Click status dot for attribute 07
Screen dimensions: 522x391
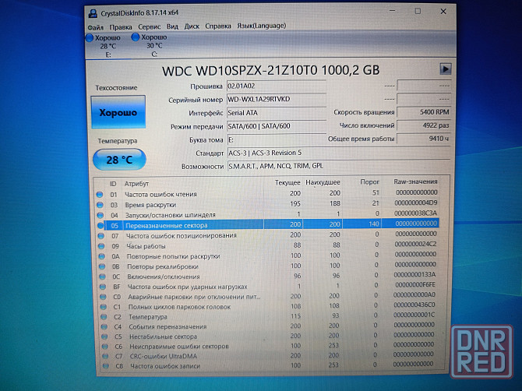coord(101,236)
